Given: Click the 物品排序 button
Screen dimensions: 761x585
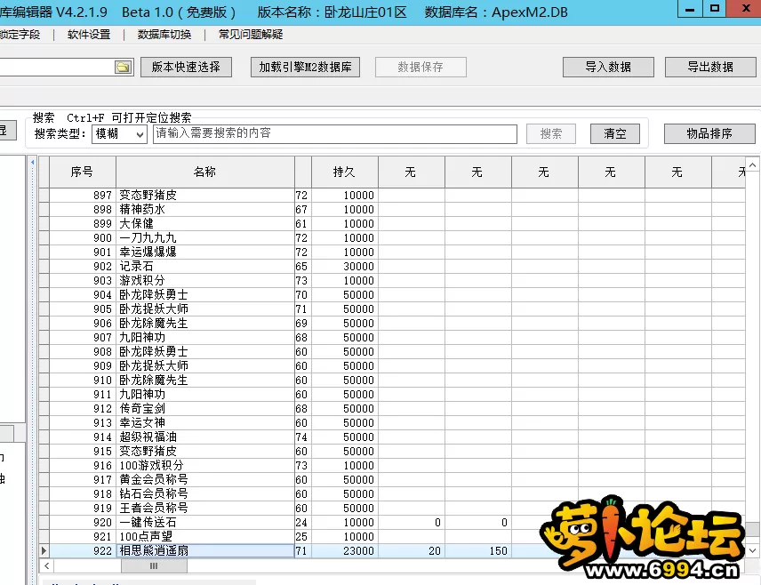Looking at the screenshot, I should tap(709, 133).
